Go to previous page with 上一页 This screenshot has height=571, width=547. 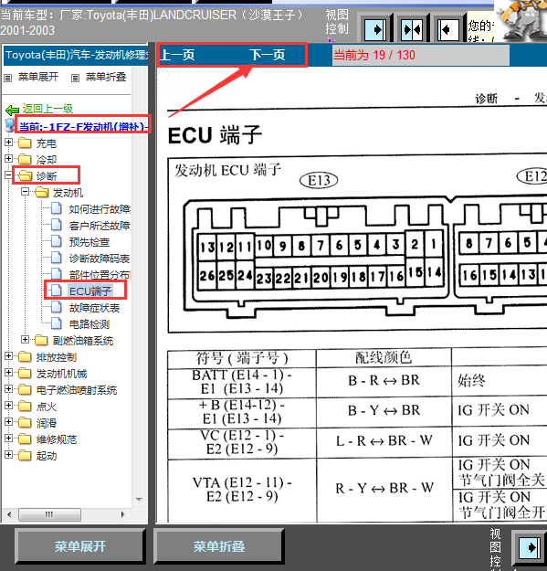pyautogui.click(x=177, y=55)
